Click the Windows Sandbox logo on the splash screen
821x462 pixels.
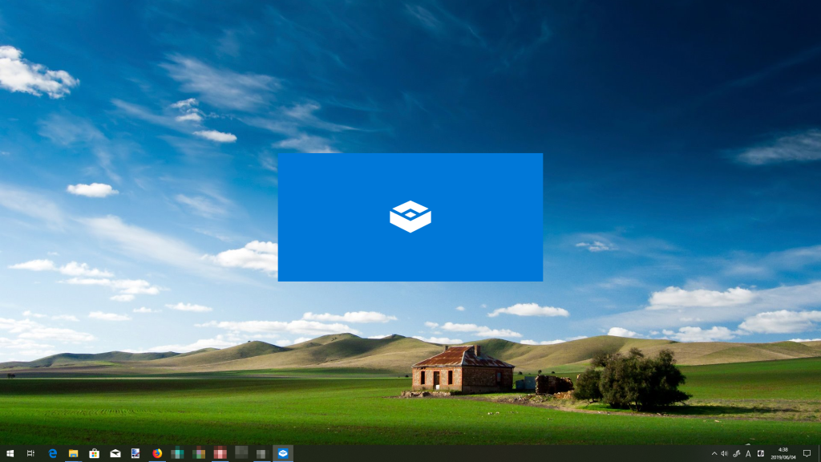coord(410,217)
